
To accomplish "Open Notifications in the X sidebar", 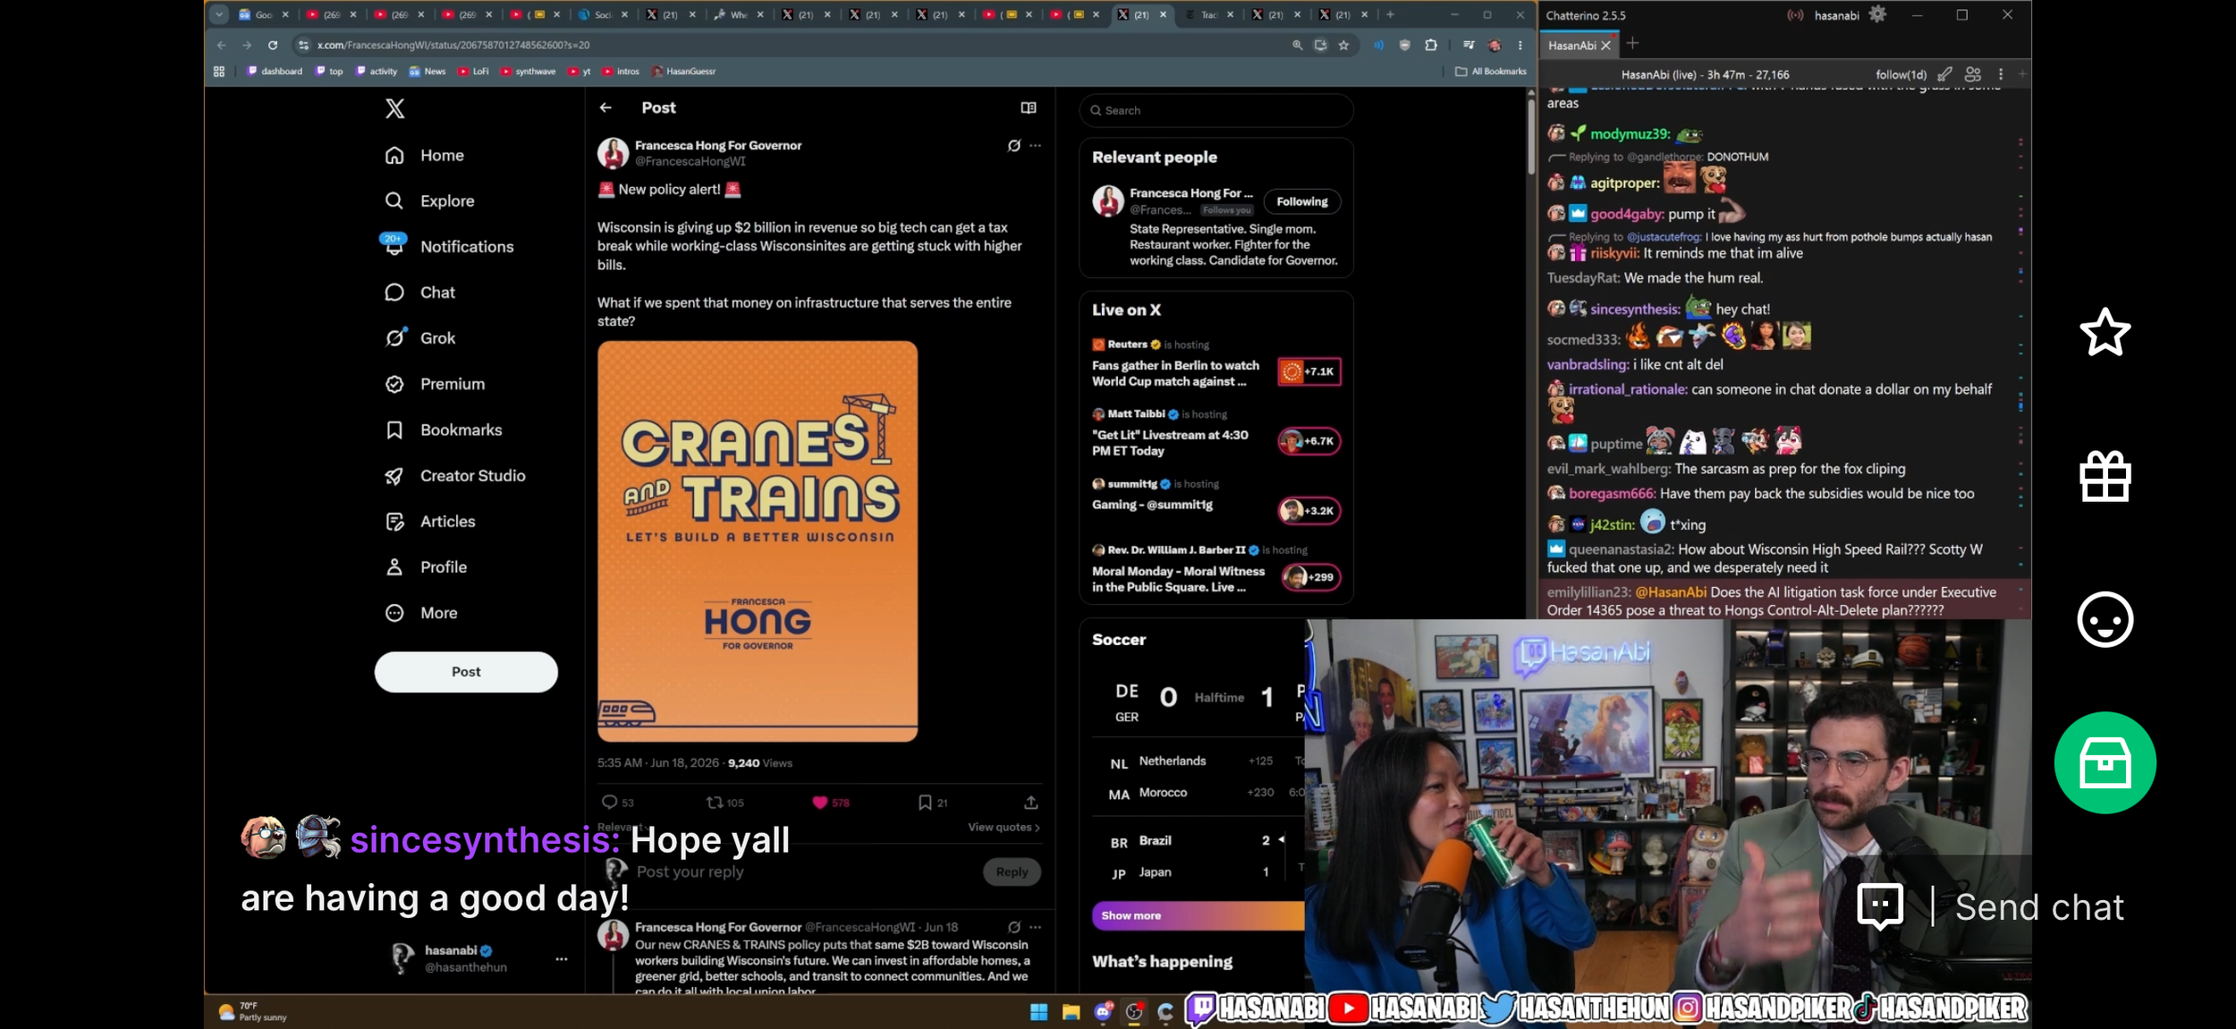I will tap(449, 247).
